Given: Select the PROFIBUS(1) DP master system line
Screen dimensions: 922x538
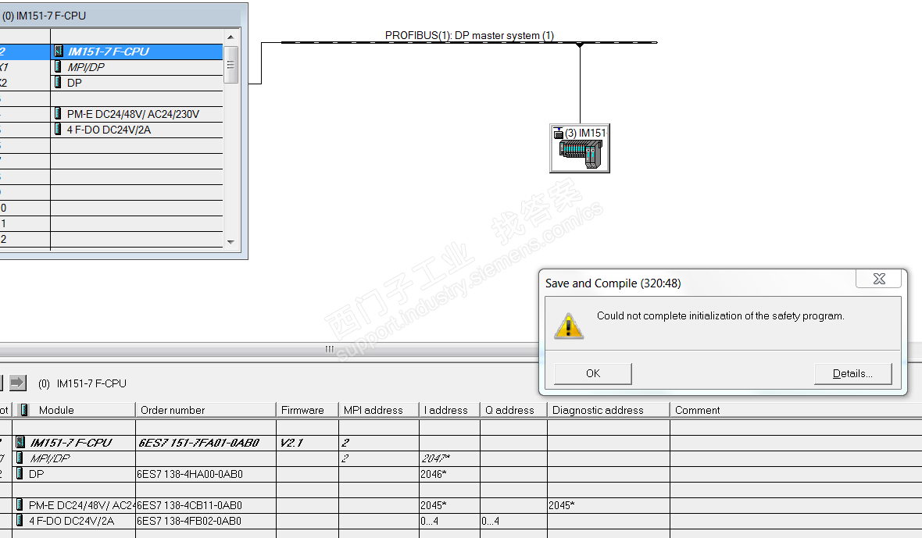Looking at the screenshot, I should pyautogui.click(x=469, y=42).
